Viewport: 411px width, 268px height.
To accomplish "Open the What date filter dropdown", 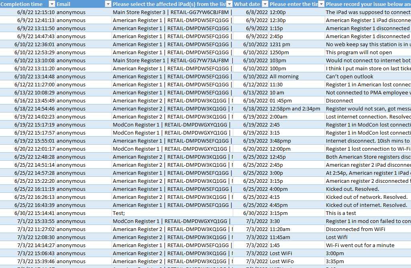I will click(x=265, y=4).
